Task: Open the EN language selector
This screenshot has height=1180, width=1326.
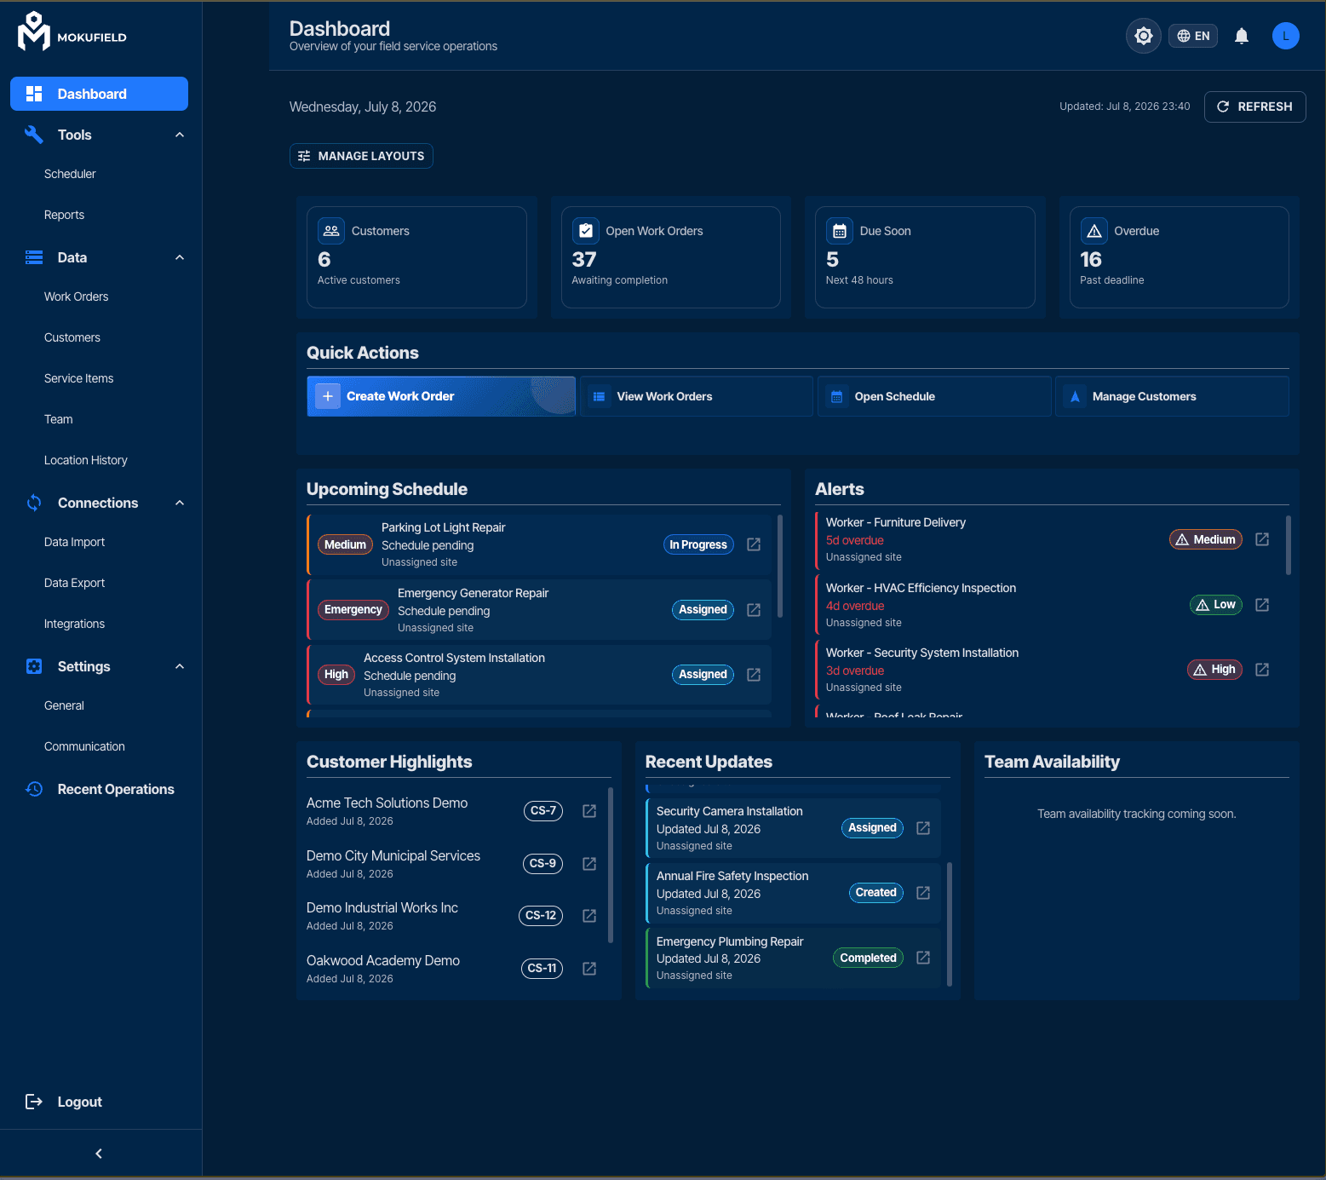Action: (x=1193, y=36)
